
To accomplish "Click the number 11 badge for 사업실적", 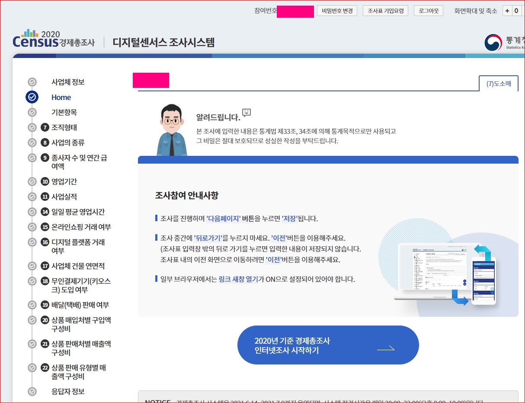I will coord(45,197).
